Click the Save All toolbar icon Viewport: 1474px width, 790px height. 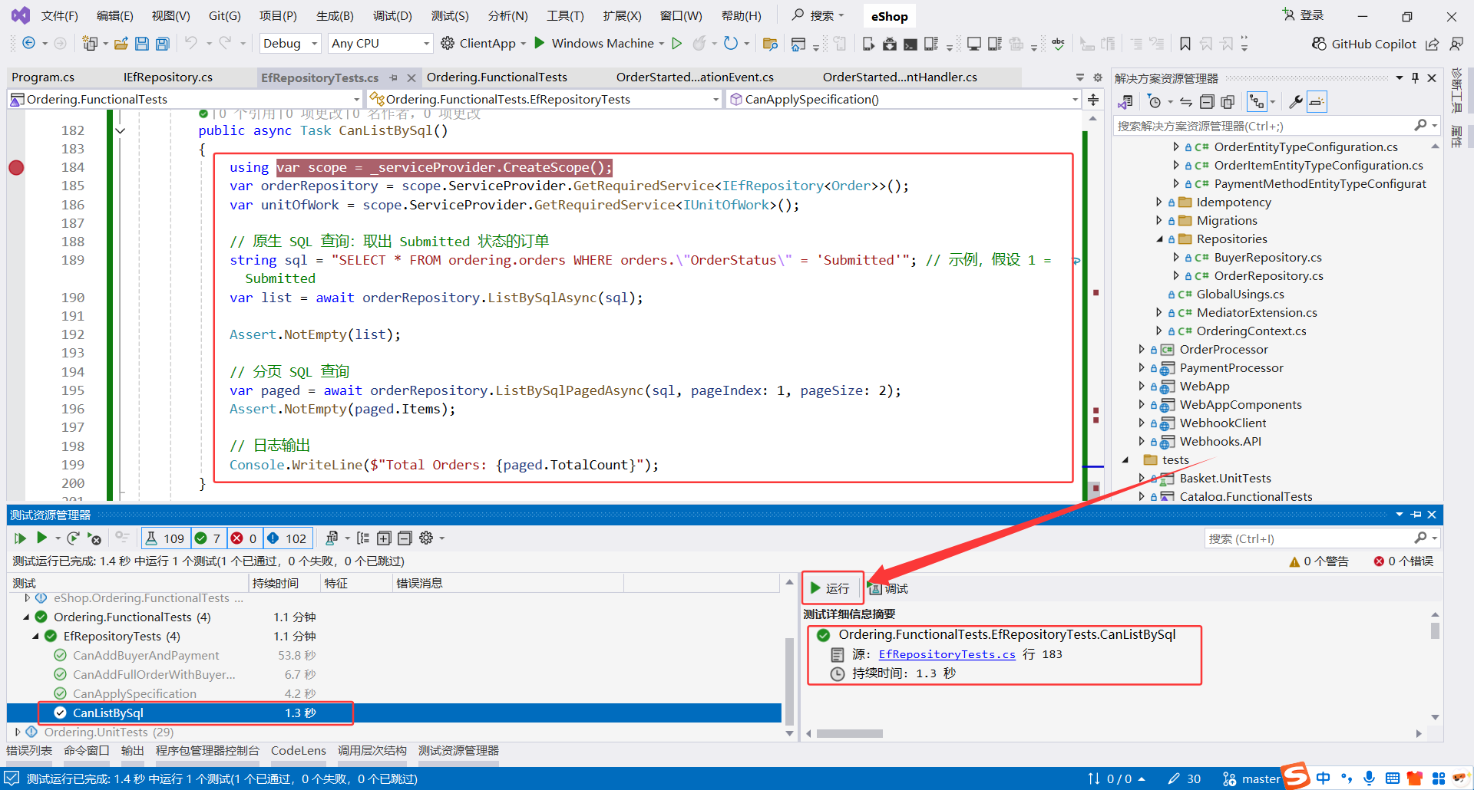click(162, 44)
